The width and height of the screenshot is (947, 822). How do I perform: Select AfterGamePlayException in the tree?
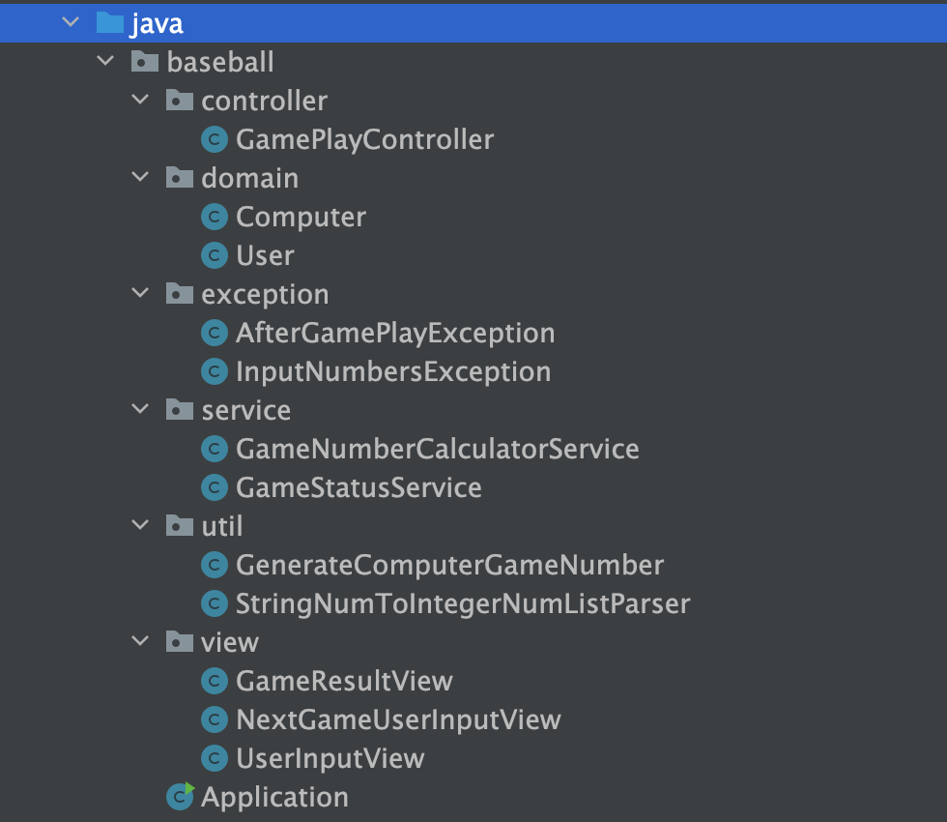pos(395,334)
